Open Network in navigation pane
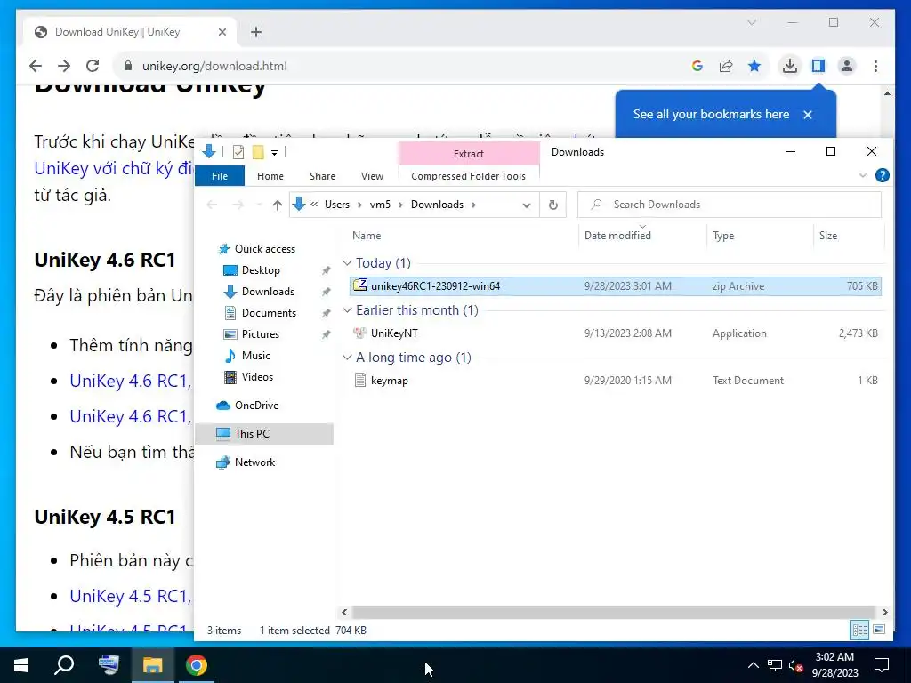This screenshot has width=911, height=683. (x=254, y=462)
